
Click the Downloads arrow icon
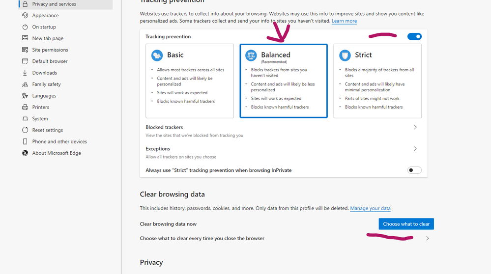[25, 73]
